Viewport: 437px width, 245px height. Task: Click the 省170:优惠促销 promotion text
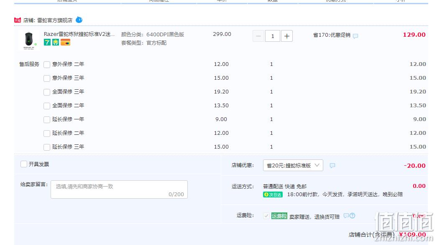coord(332,35)
